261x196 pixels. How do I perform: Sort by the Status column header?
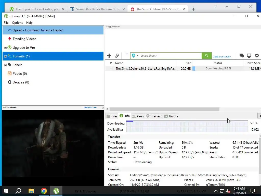point(218,63)
